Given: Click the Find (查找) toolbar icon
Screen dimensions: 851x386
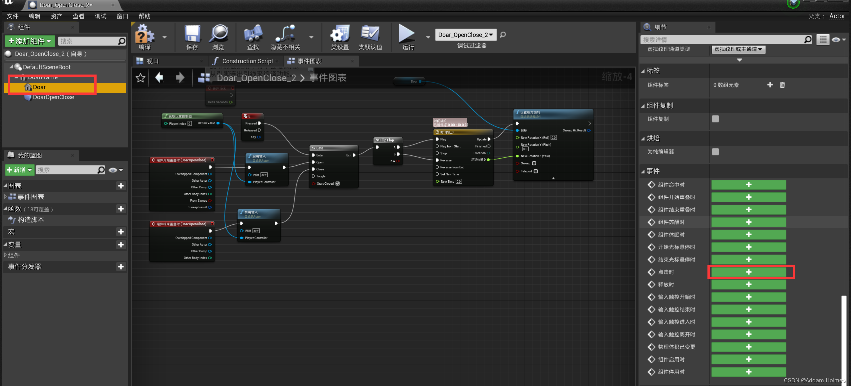Looking at the screenshot, I should (253, 34).
